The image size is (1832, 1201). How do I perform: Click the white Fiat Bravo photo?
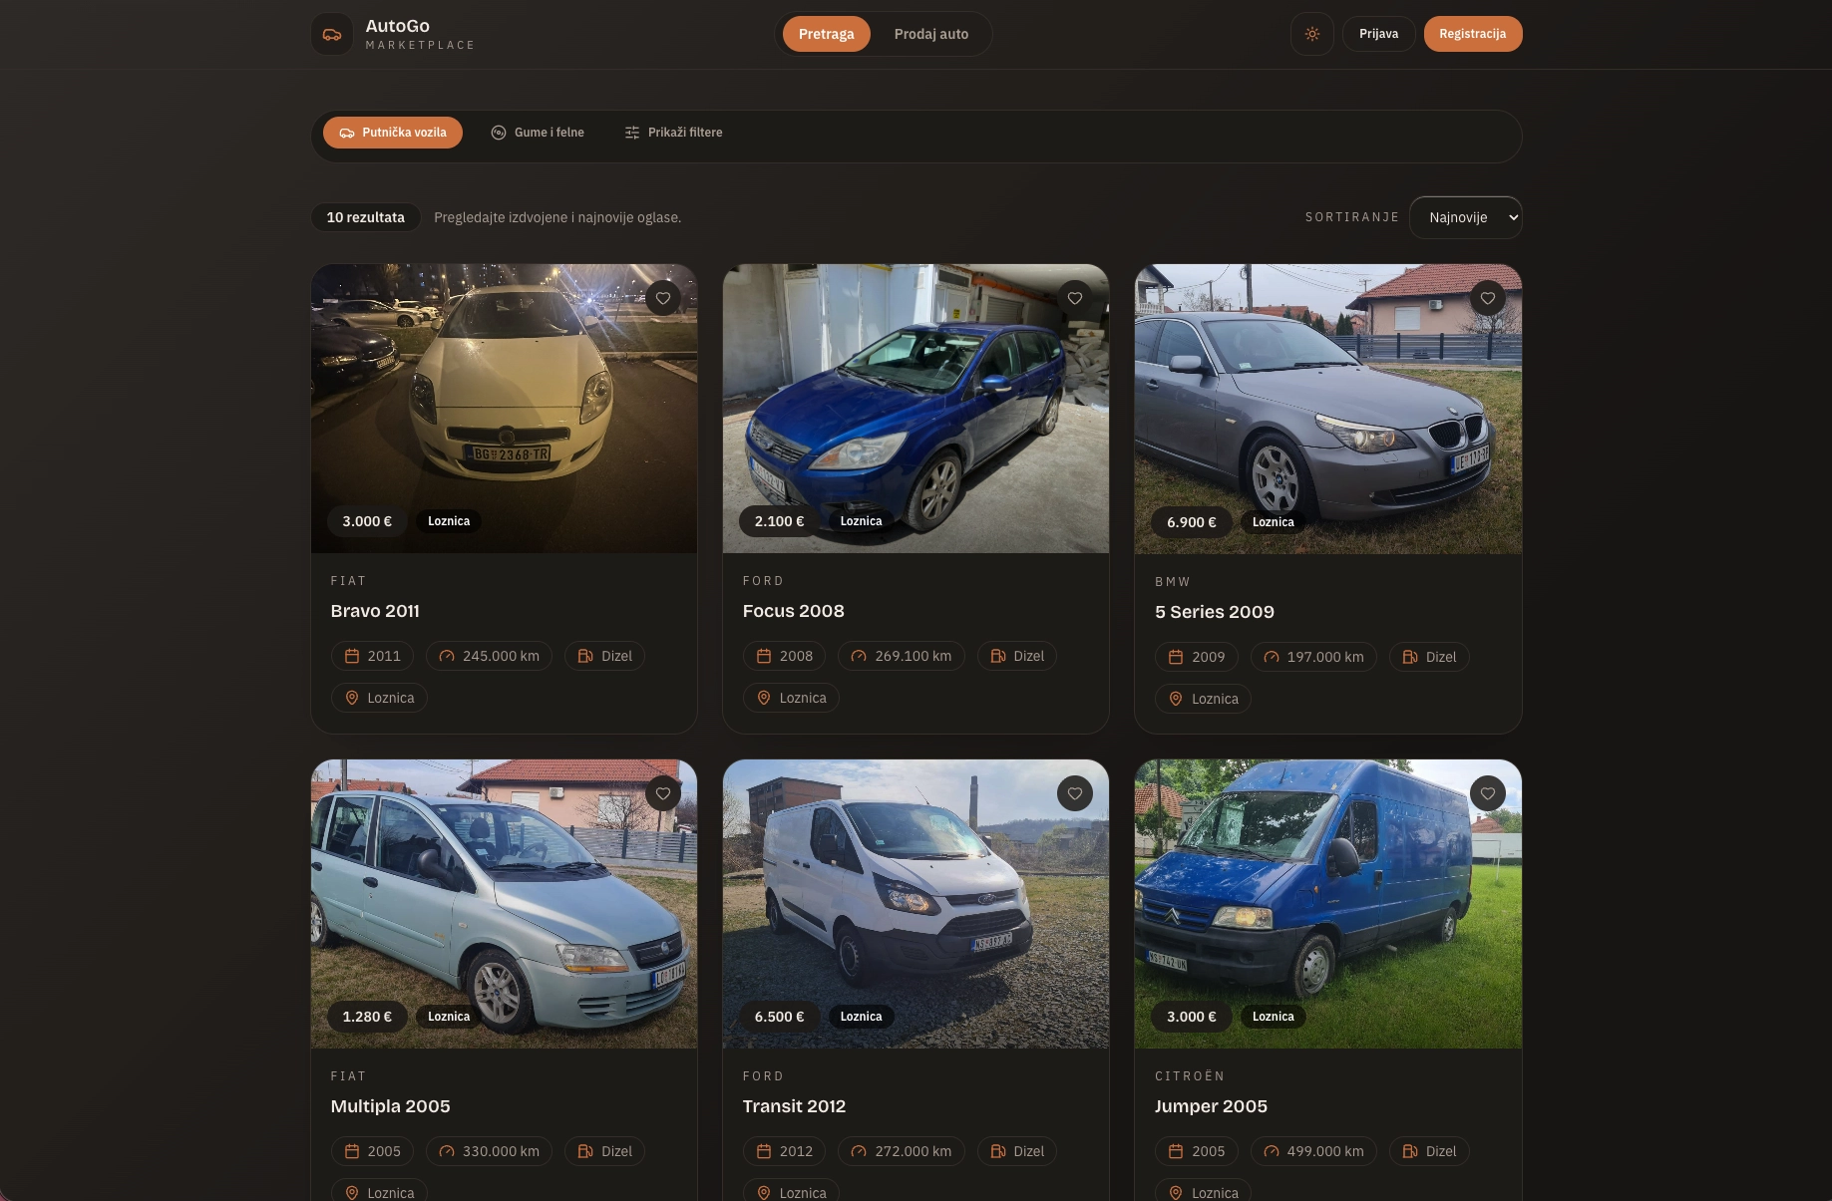point(505,409)
